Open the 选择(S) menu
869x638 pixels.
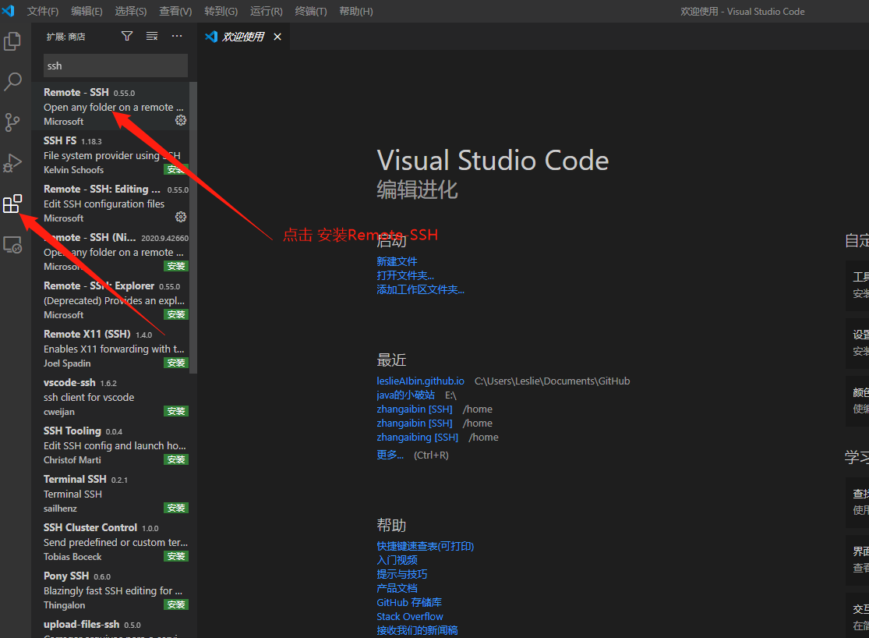(131, 11)
